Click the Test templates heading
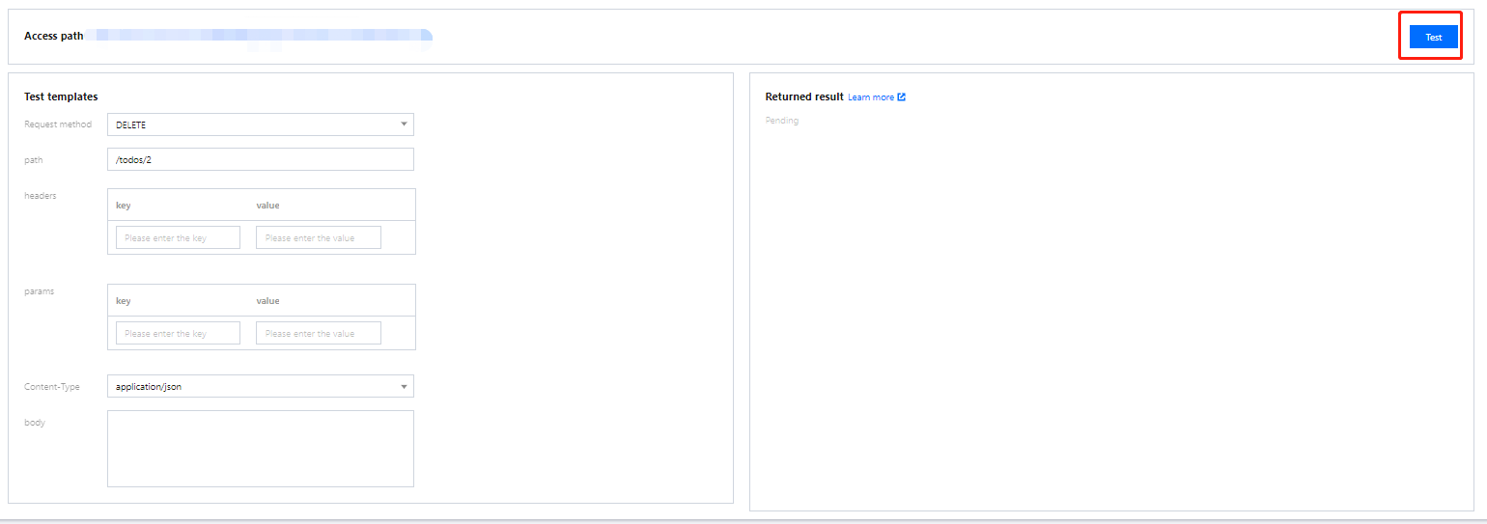Screen dimensions: 1487x524 coord(61,97)
